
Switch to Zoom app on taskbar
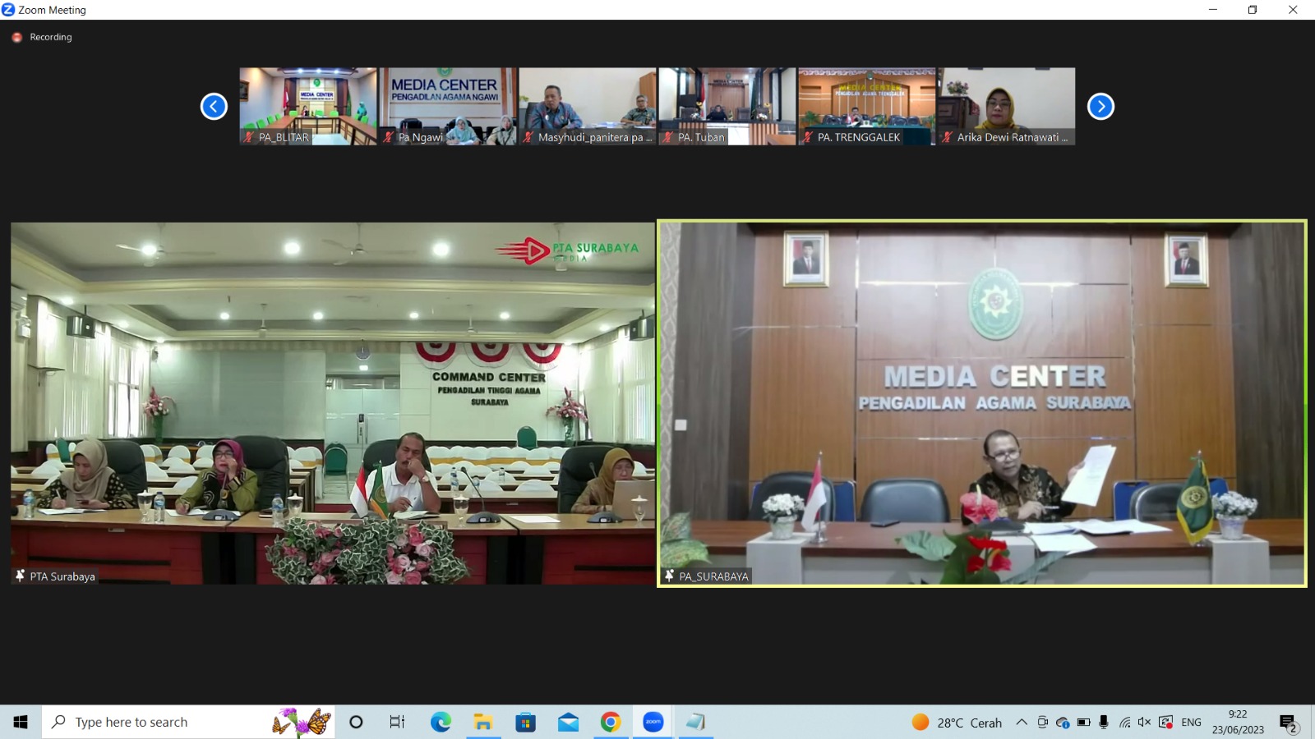pos(653,722)
